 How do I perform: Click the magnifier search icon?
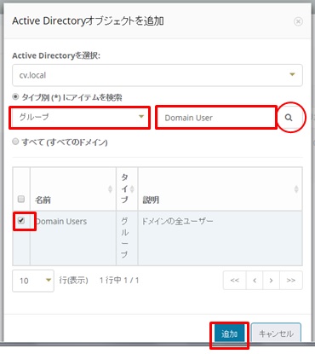tap(289, 118)
